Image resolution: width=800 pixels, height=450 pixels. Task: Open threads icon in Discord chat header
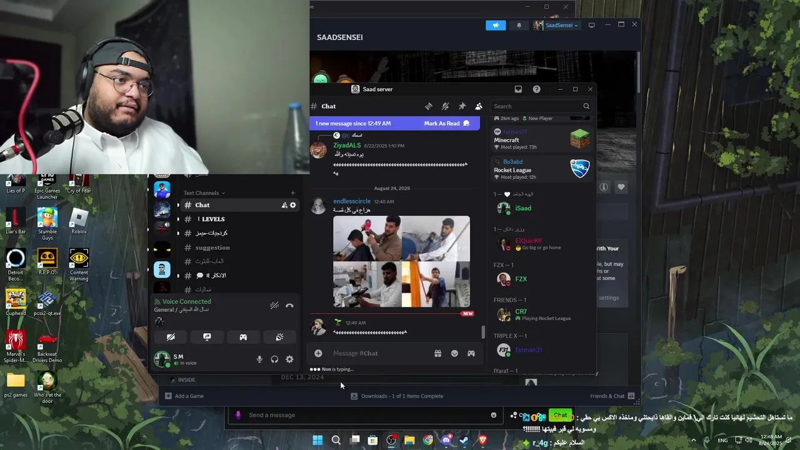[429, 106]
